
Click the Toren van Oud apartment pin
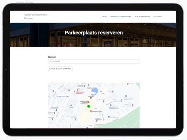(75, 119)
